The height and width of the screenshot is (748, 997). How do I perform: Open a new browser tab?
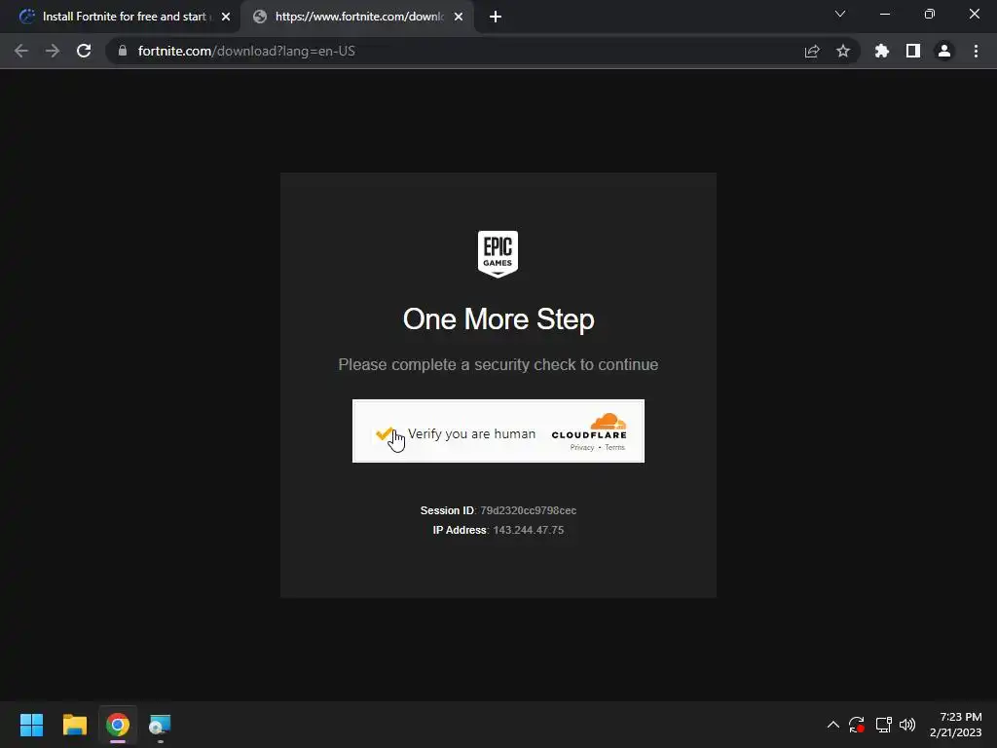(x=496, y=17)
